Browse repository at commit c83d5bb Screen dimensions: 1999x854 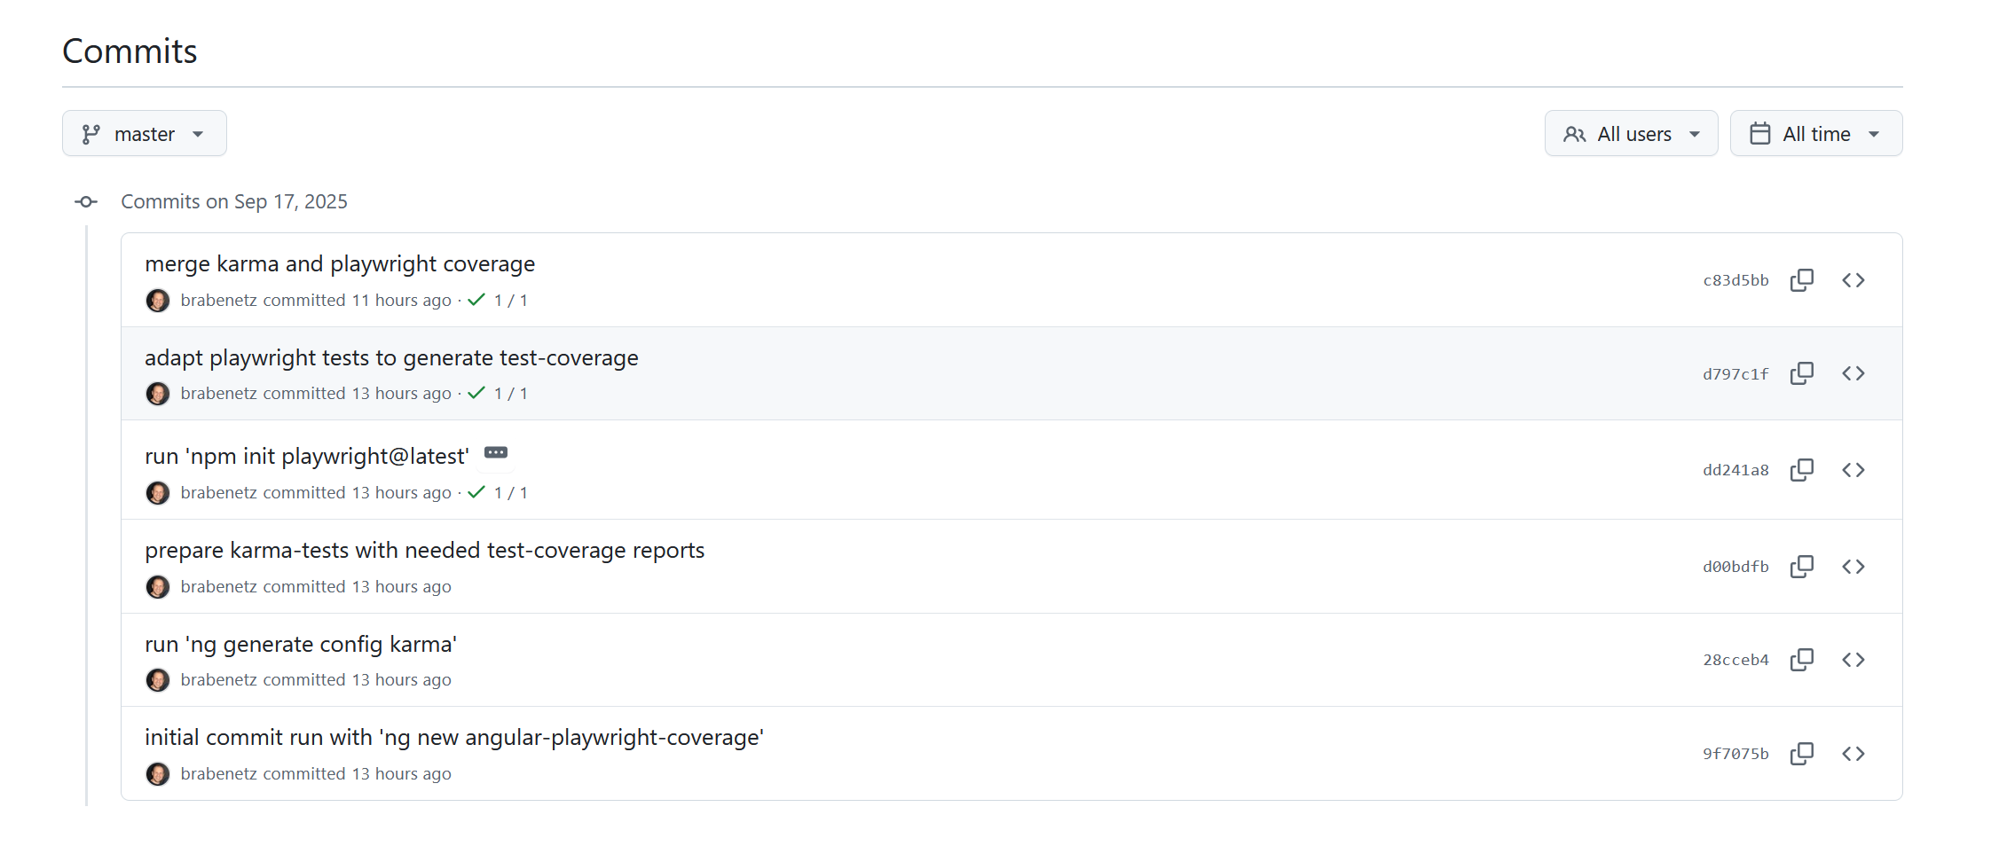1853,280
